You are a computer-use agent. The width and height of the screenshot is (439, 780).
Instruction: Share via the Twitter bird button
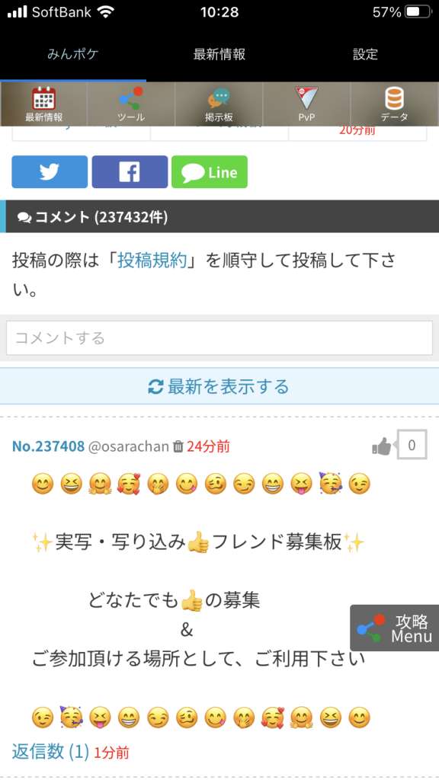tap(50, 172)
